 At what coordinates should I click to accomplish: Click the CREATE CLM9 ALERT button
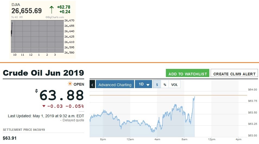pos(234,74)
